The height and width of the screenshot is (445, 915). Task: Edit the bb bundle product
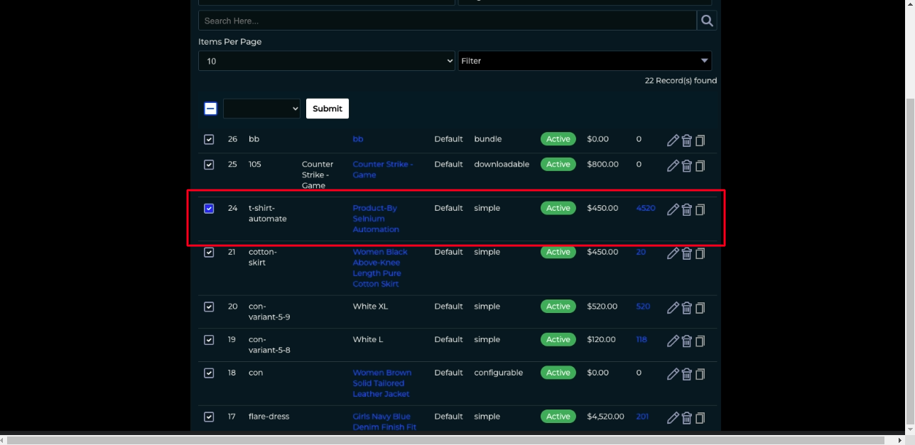click(673, 140)
